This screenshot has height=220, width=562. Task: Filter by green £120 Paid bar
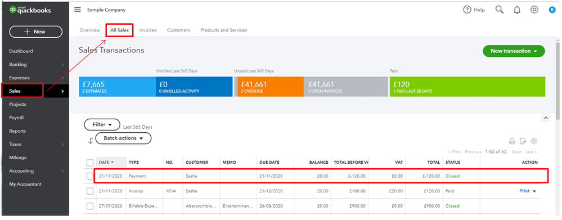click(x=467, y=87)
